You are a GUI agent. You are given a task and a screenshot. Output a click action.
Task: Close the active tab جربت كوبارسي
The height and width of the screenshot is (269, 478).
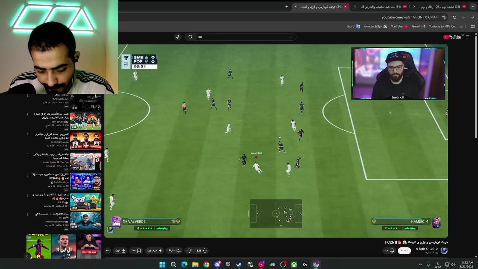(x=296, y=6)
